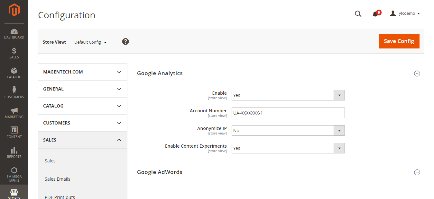Open the Marketing megaphone menu
This screenshot has height=199, width=434.
pyautogui.click(x=14, y=113)
